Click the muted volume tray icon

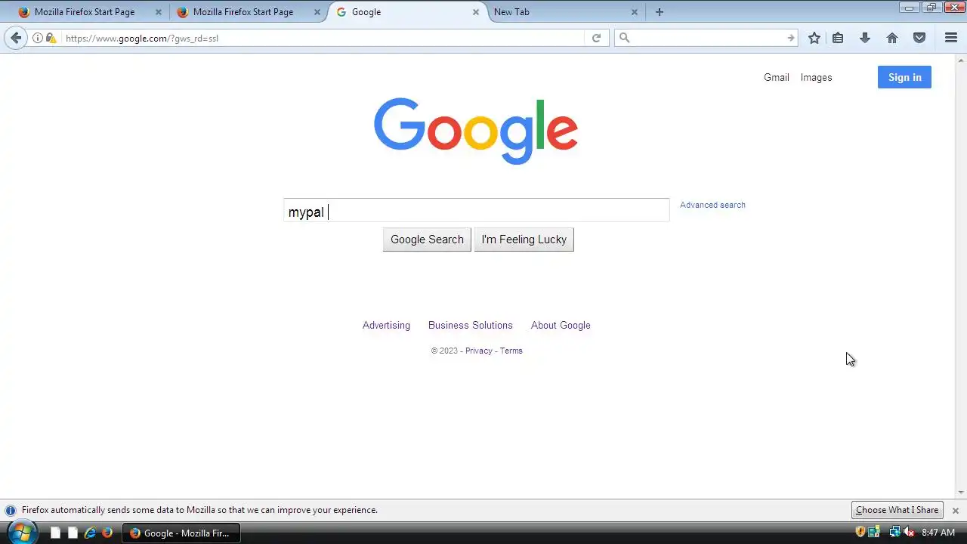[x=909, y=532]
